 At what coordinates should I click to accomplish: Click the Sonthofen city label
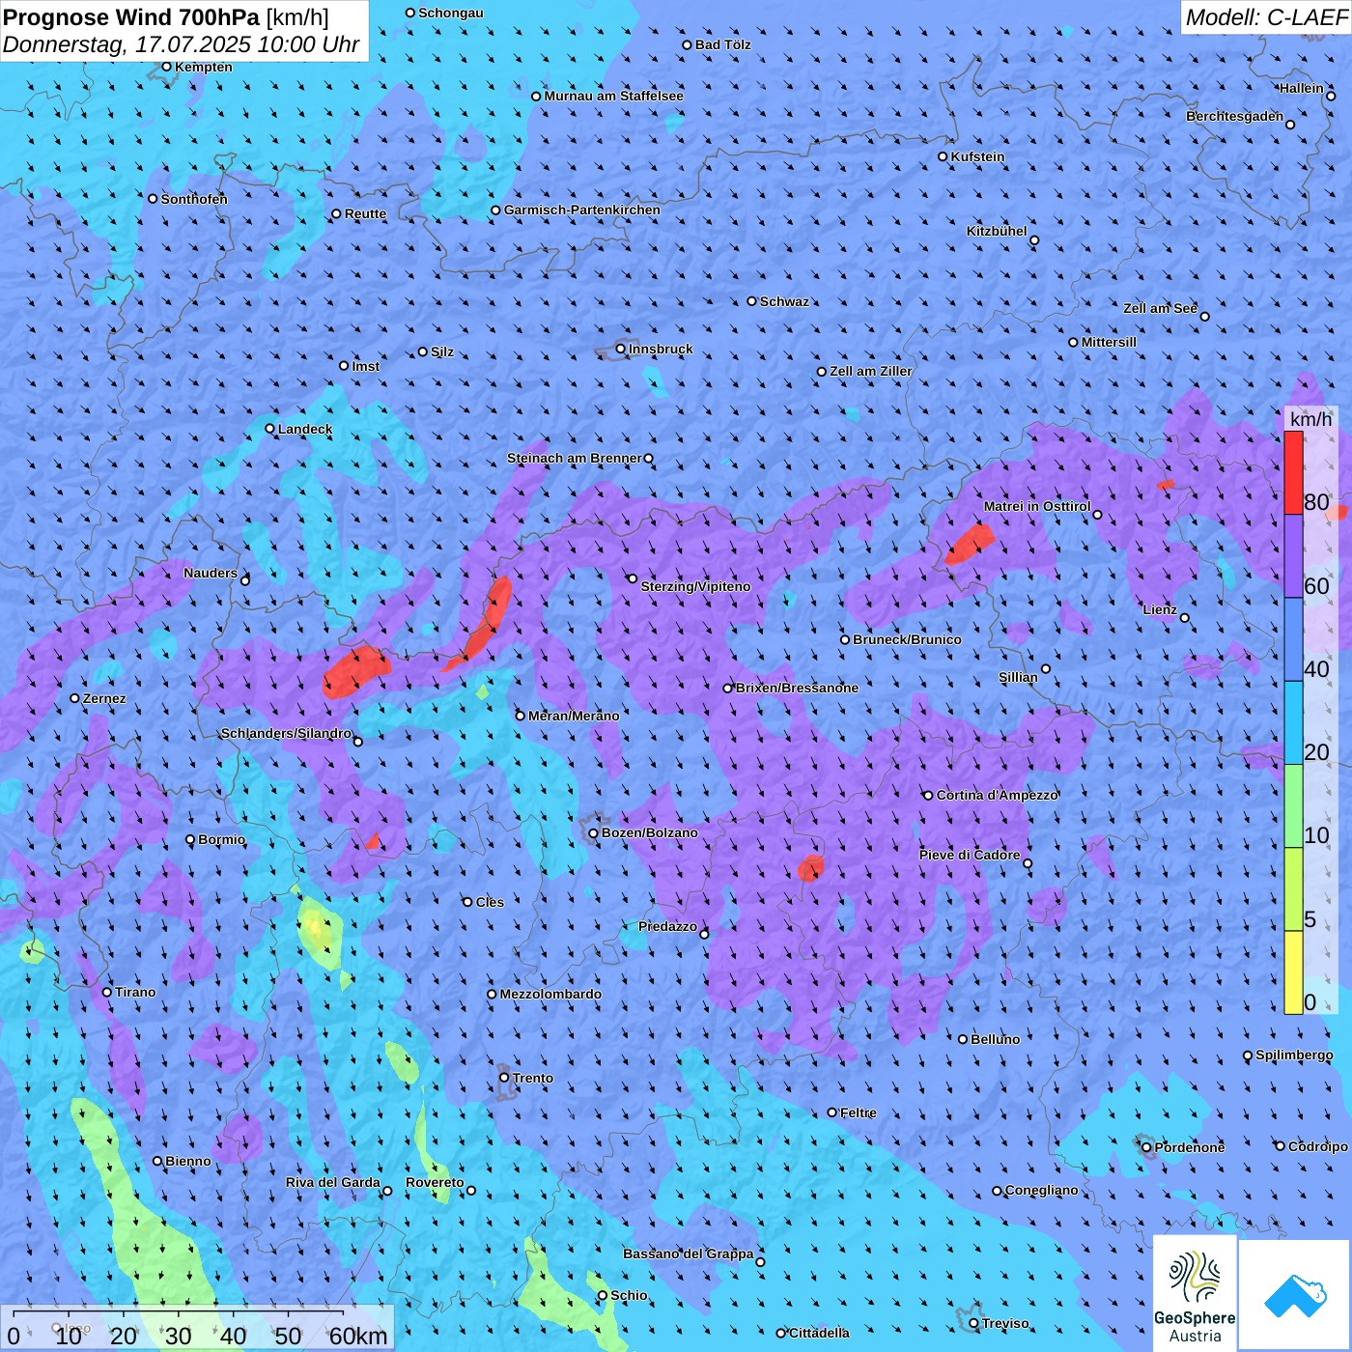tap(194, 199)
